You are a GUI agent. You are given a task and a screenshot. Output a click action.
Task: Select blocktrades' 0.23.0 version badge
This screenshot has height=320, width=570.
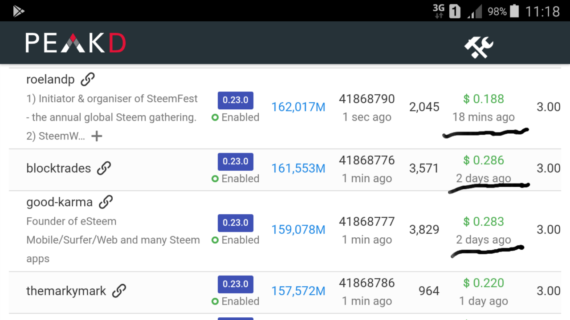coord(236,162)
